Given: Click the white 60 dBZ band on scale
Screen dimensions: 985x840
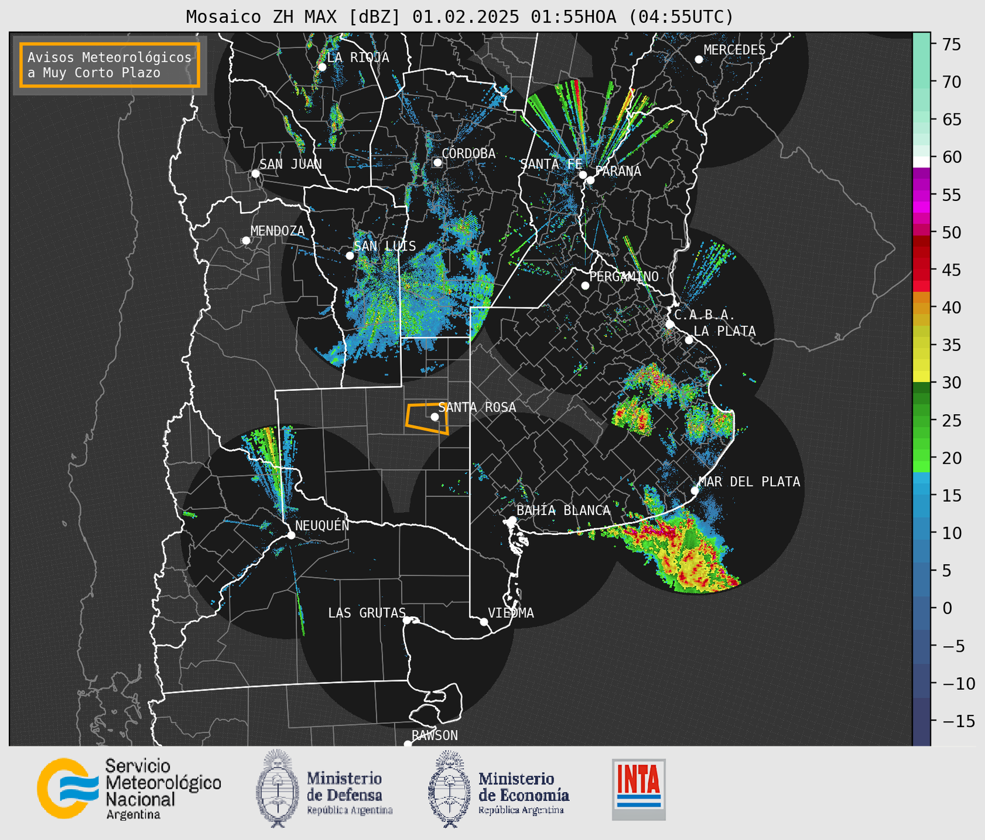Looking at the screenshot, I should (x=921, y=162).
